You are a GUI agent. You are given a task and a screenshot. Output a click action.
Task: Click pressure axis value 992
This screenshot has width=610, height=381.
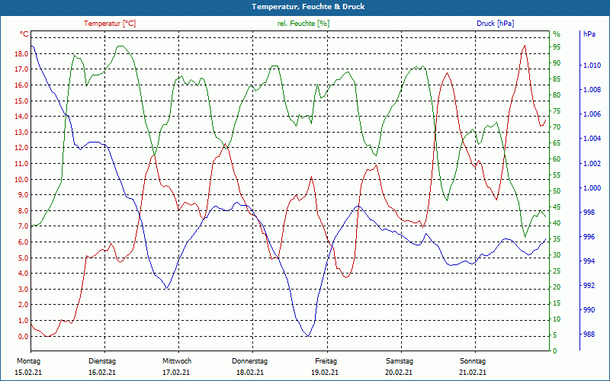589,285
